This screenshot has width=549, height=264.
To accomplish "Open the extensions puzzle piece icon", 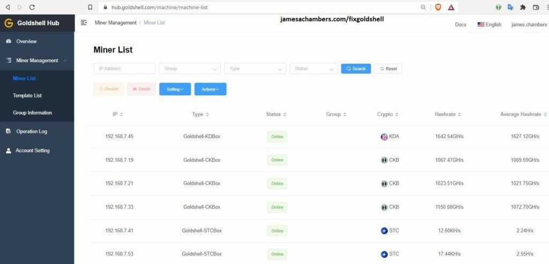I will point(523,7).
